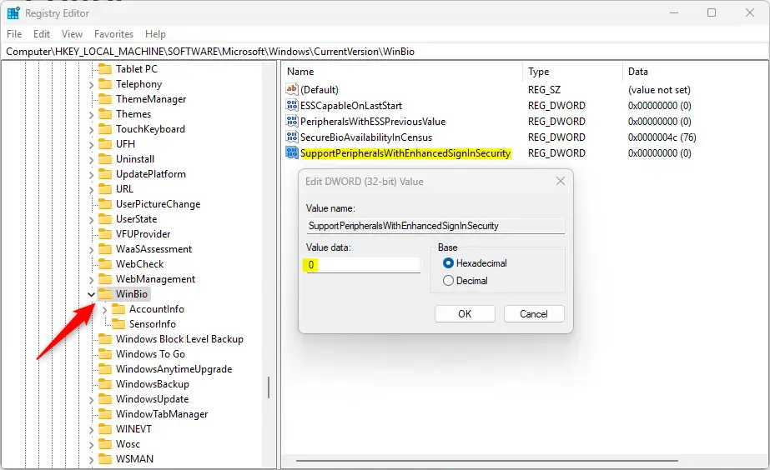Cancel the Edit DWORD dialog
This screenshot has width=770, height=470.
534,314
